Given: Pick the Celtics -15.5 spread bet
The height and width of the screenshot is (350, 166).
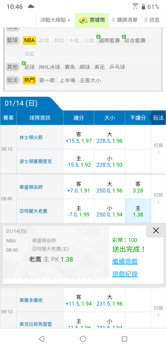Looking at the screenshot, I should coord(79,161).
